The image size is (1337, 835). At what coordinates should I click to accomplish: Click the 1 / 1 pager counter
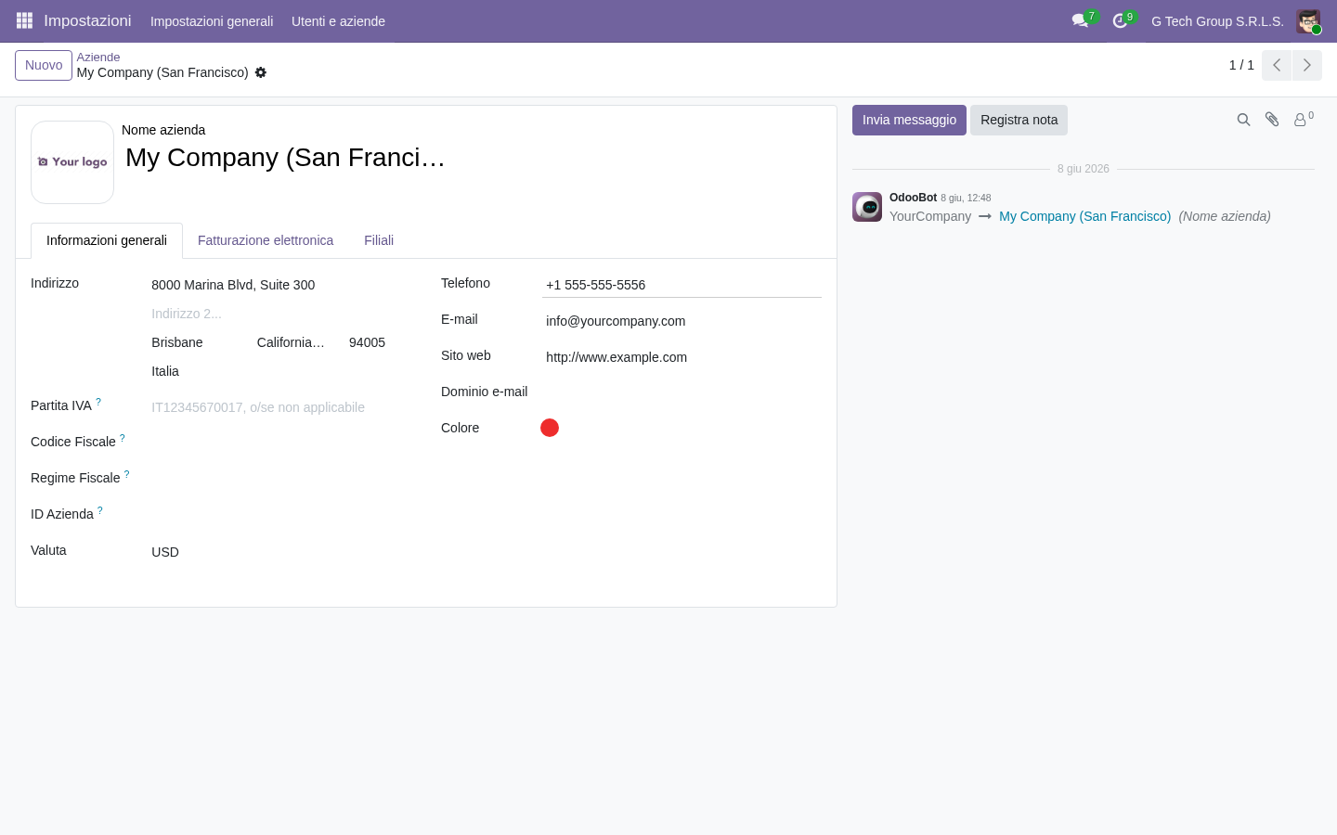pyautogui.click(x=1241, y=65)
